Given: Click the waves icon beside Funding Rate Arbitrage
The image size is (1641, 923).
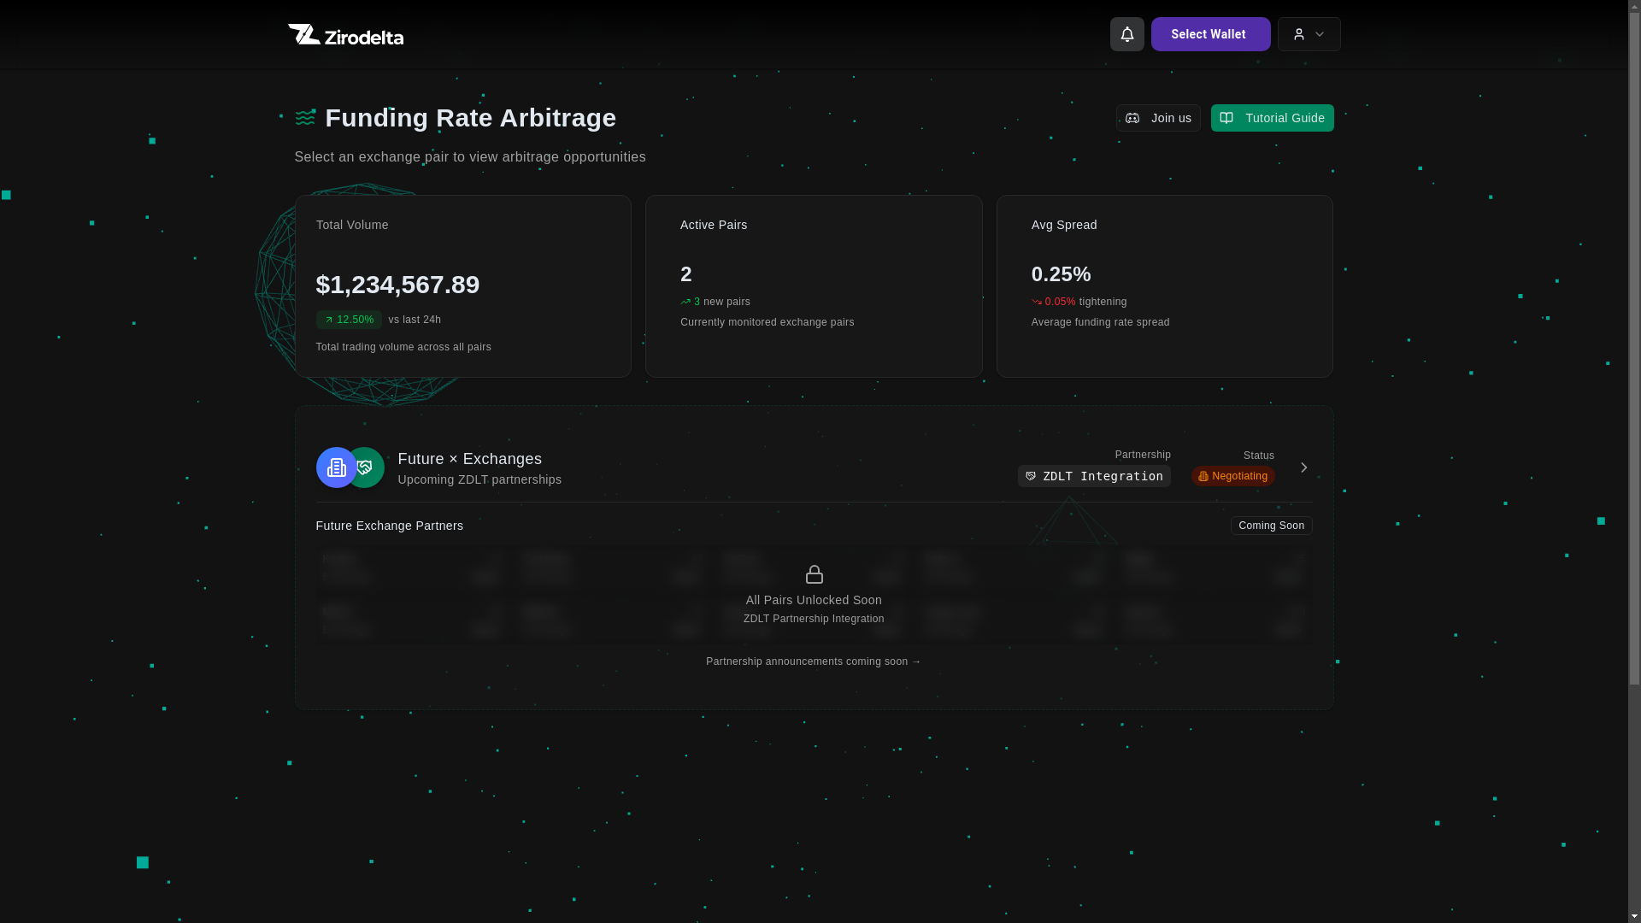Looking at the screenshot, I should [x=305, y=118].
